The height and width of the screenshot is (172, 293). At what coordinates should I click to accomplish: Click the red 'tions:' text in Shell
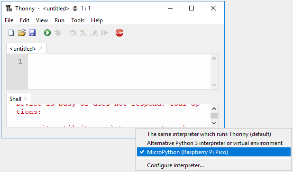[28, 112]
